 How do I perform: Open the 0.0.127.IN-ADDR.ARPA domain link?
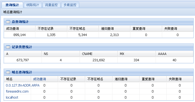(x=23, y=85)
